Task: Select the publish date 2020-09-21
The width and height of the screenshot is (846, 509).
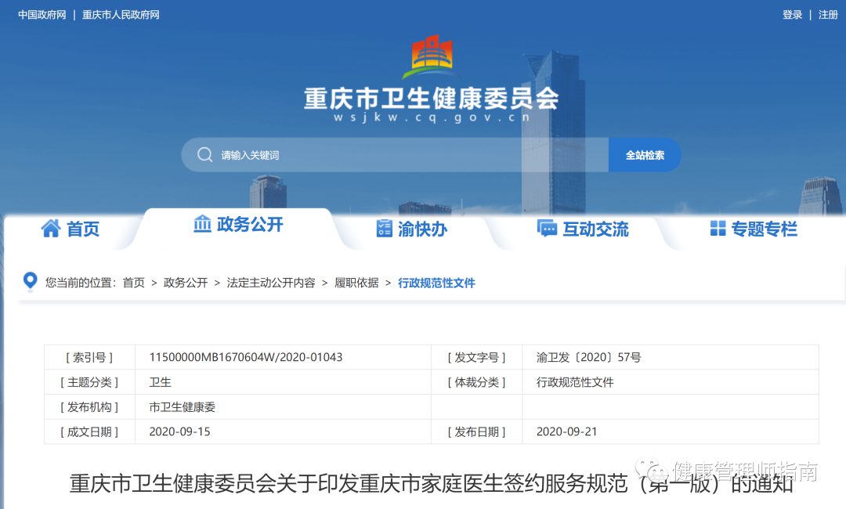Action: click(566, 431)
